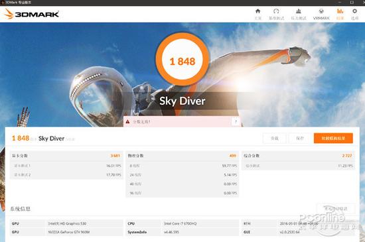Click the Sky Diver heading in results panel

[51, 139]
